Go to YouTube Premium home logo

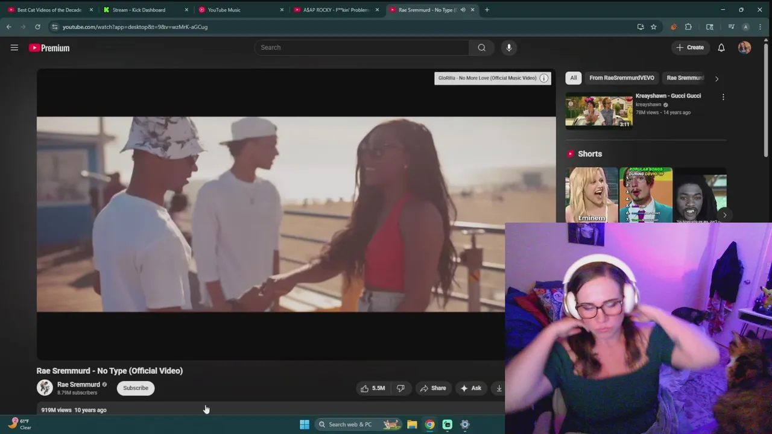pos(49,48)
